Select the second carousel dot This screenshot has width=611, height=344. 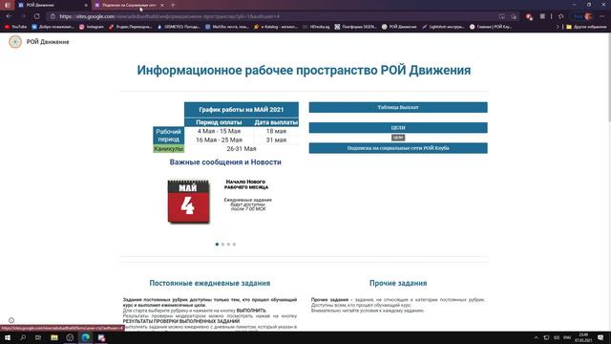[x=222, y=245]
